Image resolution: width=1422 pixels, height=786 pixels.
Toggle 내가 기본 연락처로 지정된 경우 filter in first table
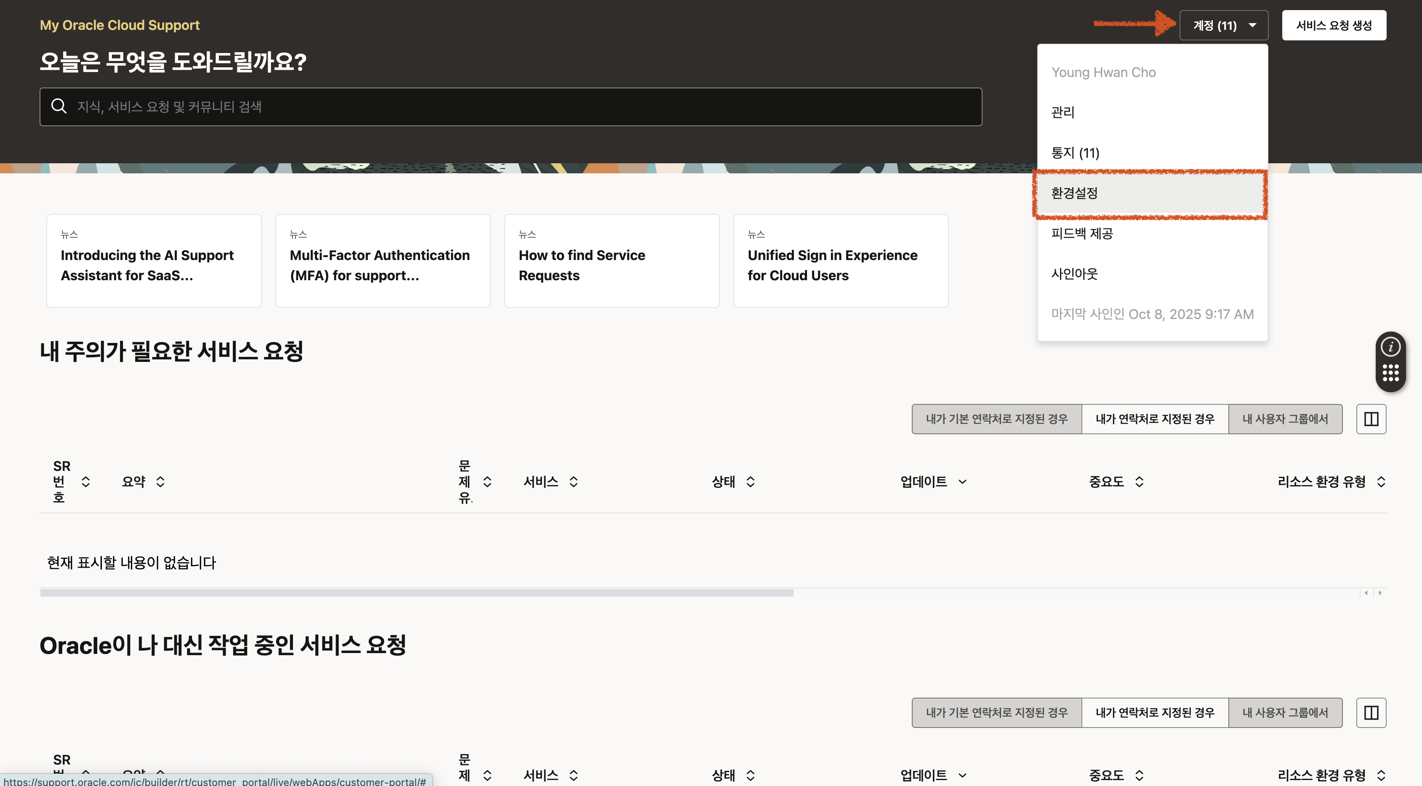point(996,419)
